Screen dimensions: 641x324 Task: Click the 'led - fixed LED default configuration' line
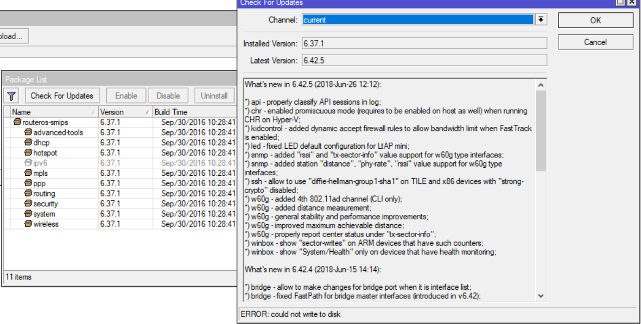coord(327,146)
